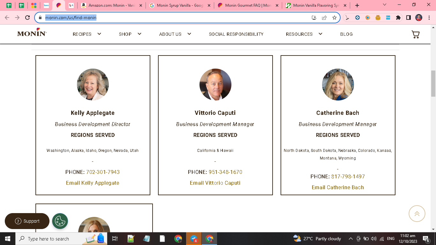The height and width of the screenshot is (245, 436).
Task: Click Vittorio Caputi's profile photo
Action: [215, 85]
